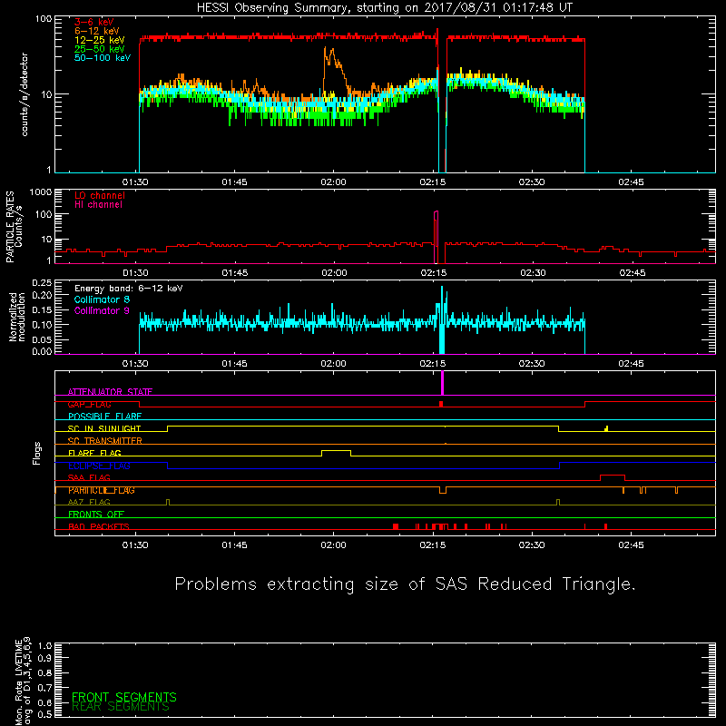726x726 pixels.
Task: Click the counts/s/detector axis label
Action: pyautogui.click(x=25, y=94)
